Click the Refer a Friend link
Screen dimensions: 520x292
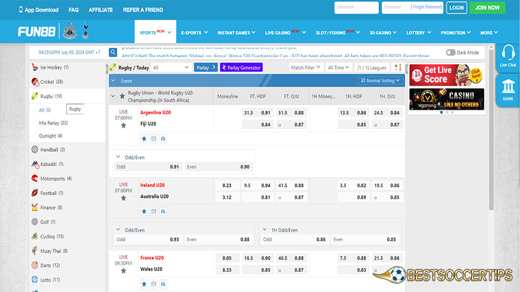pyautogui.click(x=143, y=10)
